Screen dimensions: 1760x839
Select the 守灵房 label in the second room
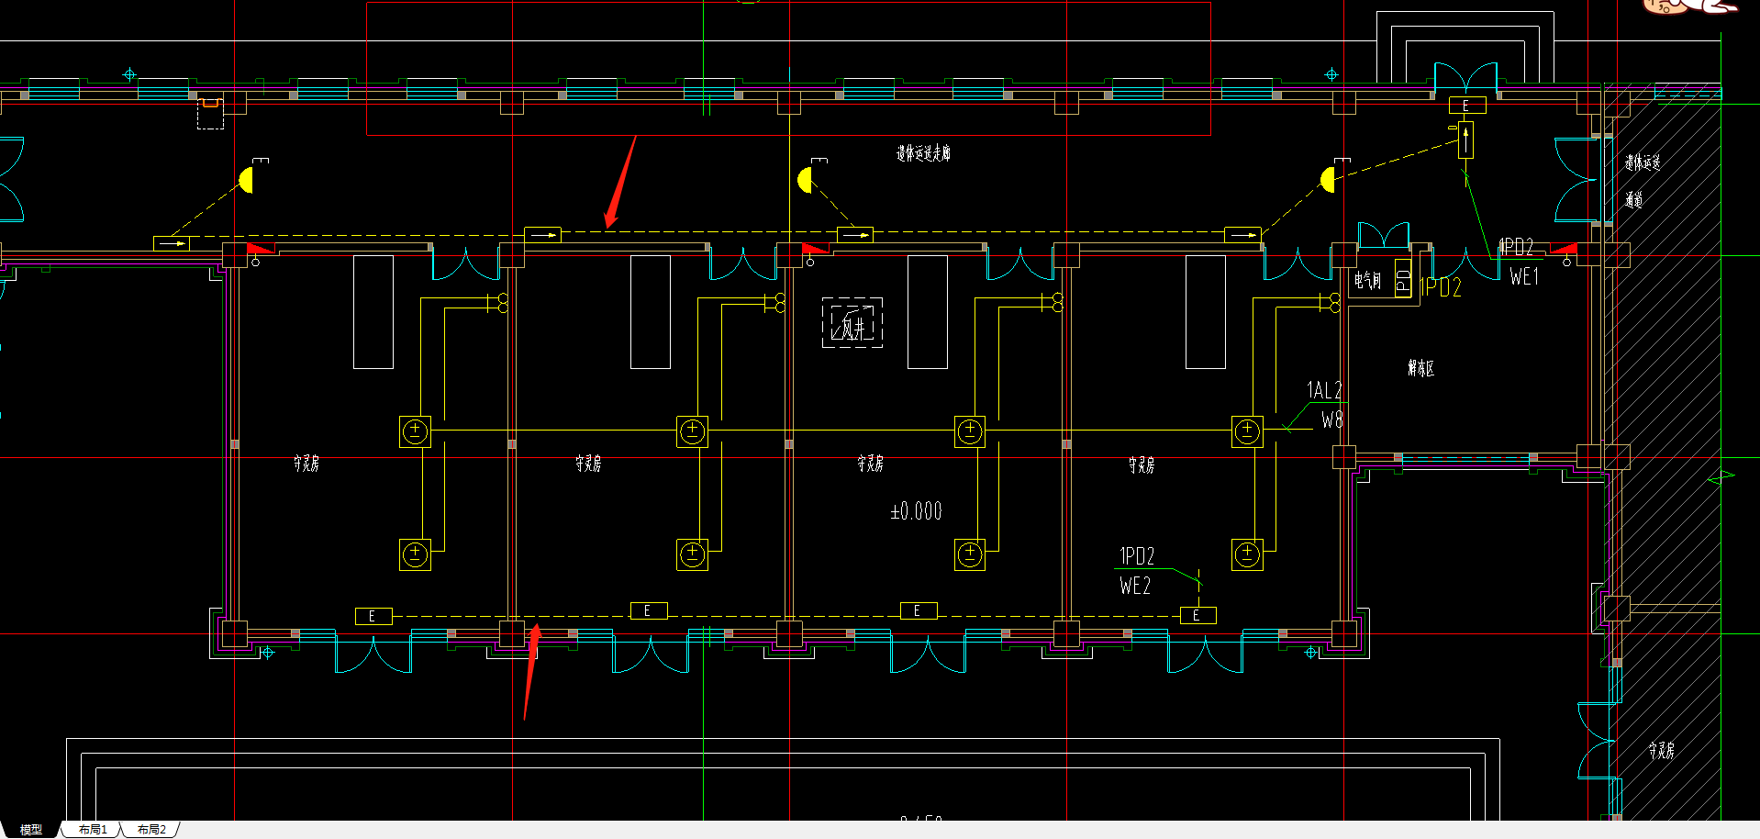coord(588,464)
